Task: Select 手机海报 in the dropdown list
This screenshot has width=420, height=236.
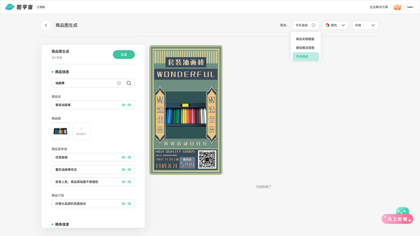Action: pos(305,56)
